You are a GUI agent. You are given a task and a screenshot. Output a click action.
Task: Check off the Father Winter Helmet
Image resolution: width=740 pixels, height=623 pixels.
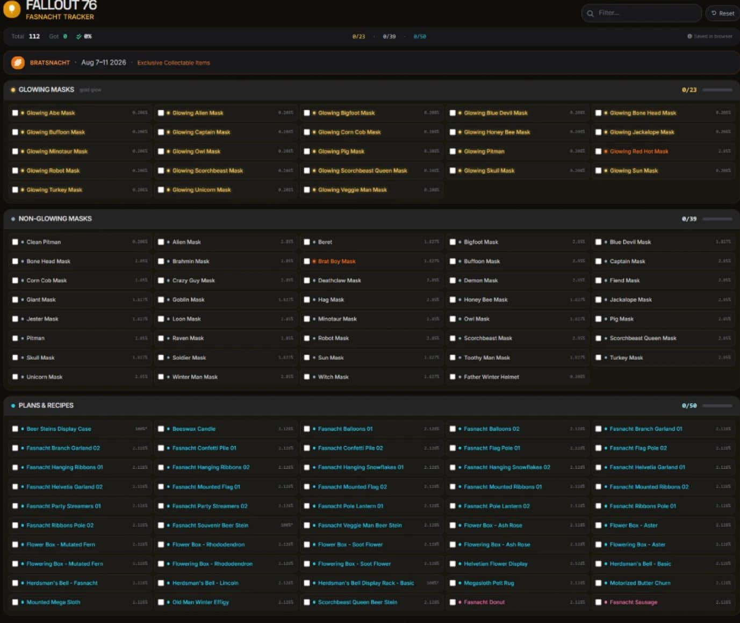coord(452,377)
